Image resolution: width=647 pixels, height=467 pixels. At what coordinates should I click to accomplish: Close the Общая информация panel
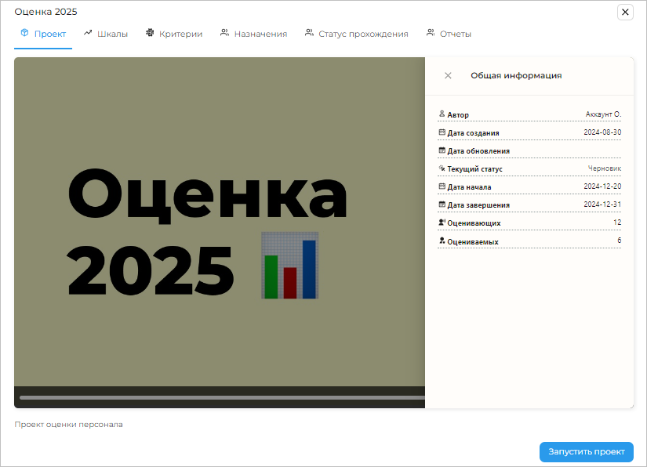coord(448,75)
